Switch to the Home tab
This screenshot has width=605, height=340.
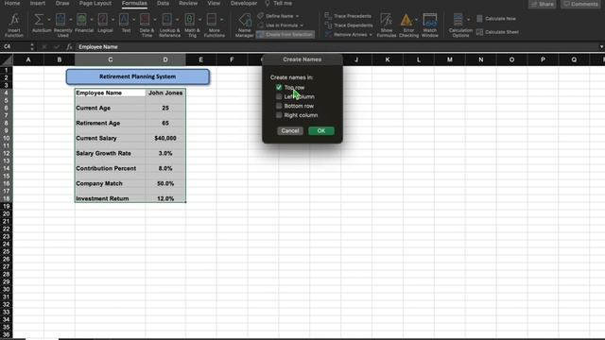coord(12,3)
